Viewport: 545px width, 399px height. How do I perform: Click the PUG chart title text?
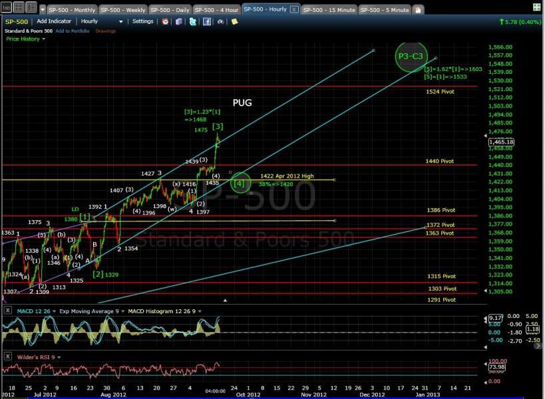pyautogui.click(x=242, y=102)
